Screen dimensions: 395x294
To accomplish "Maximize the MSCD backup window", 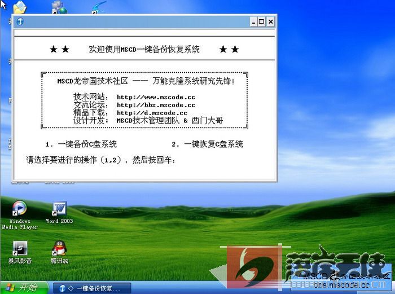I will 261,21.
